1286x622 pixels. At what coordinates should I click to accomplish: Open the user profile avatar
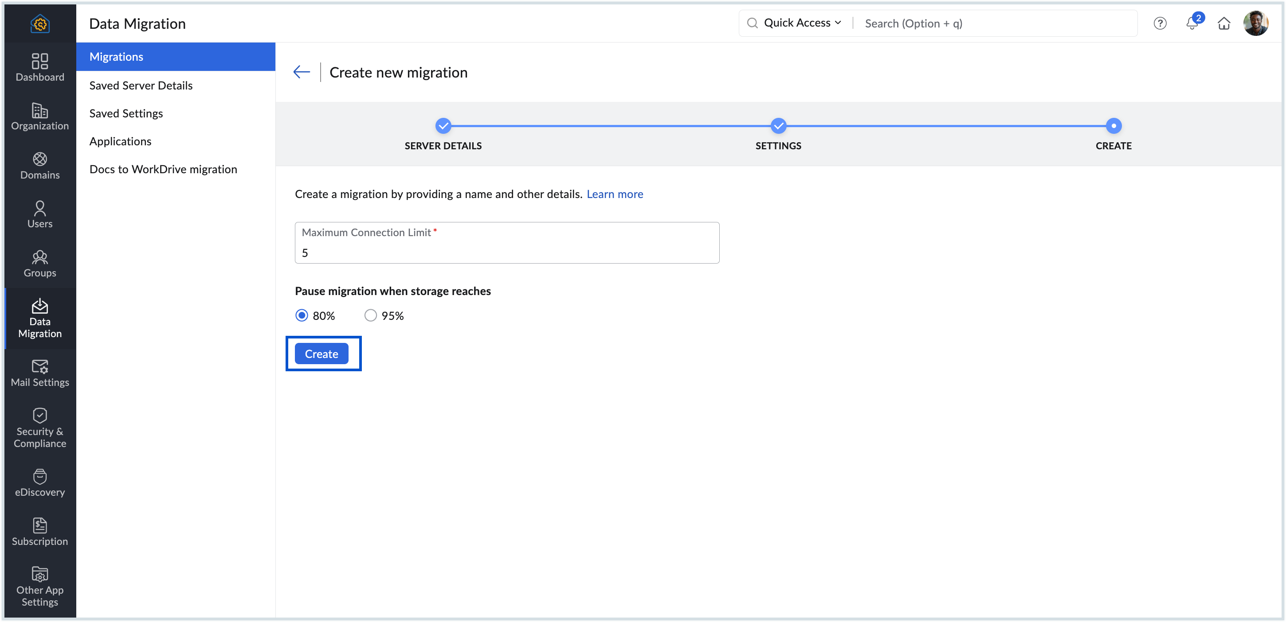1255,23
